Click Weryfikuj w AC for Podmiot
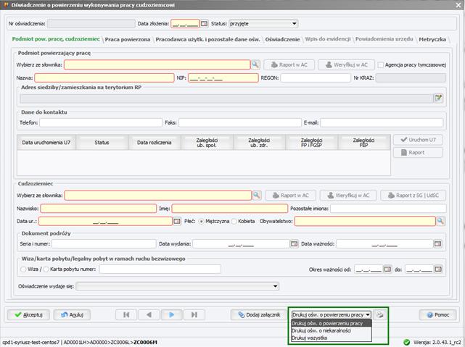Screen dimensions: 465x347 coord(346,64)
